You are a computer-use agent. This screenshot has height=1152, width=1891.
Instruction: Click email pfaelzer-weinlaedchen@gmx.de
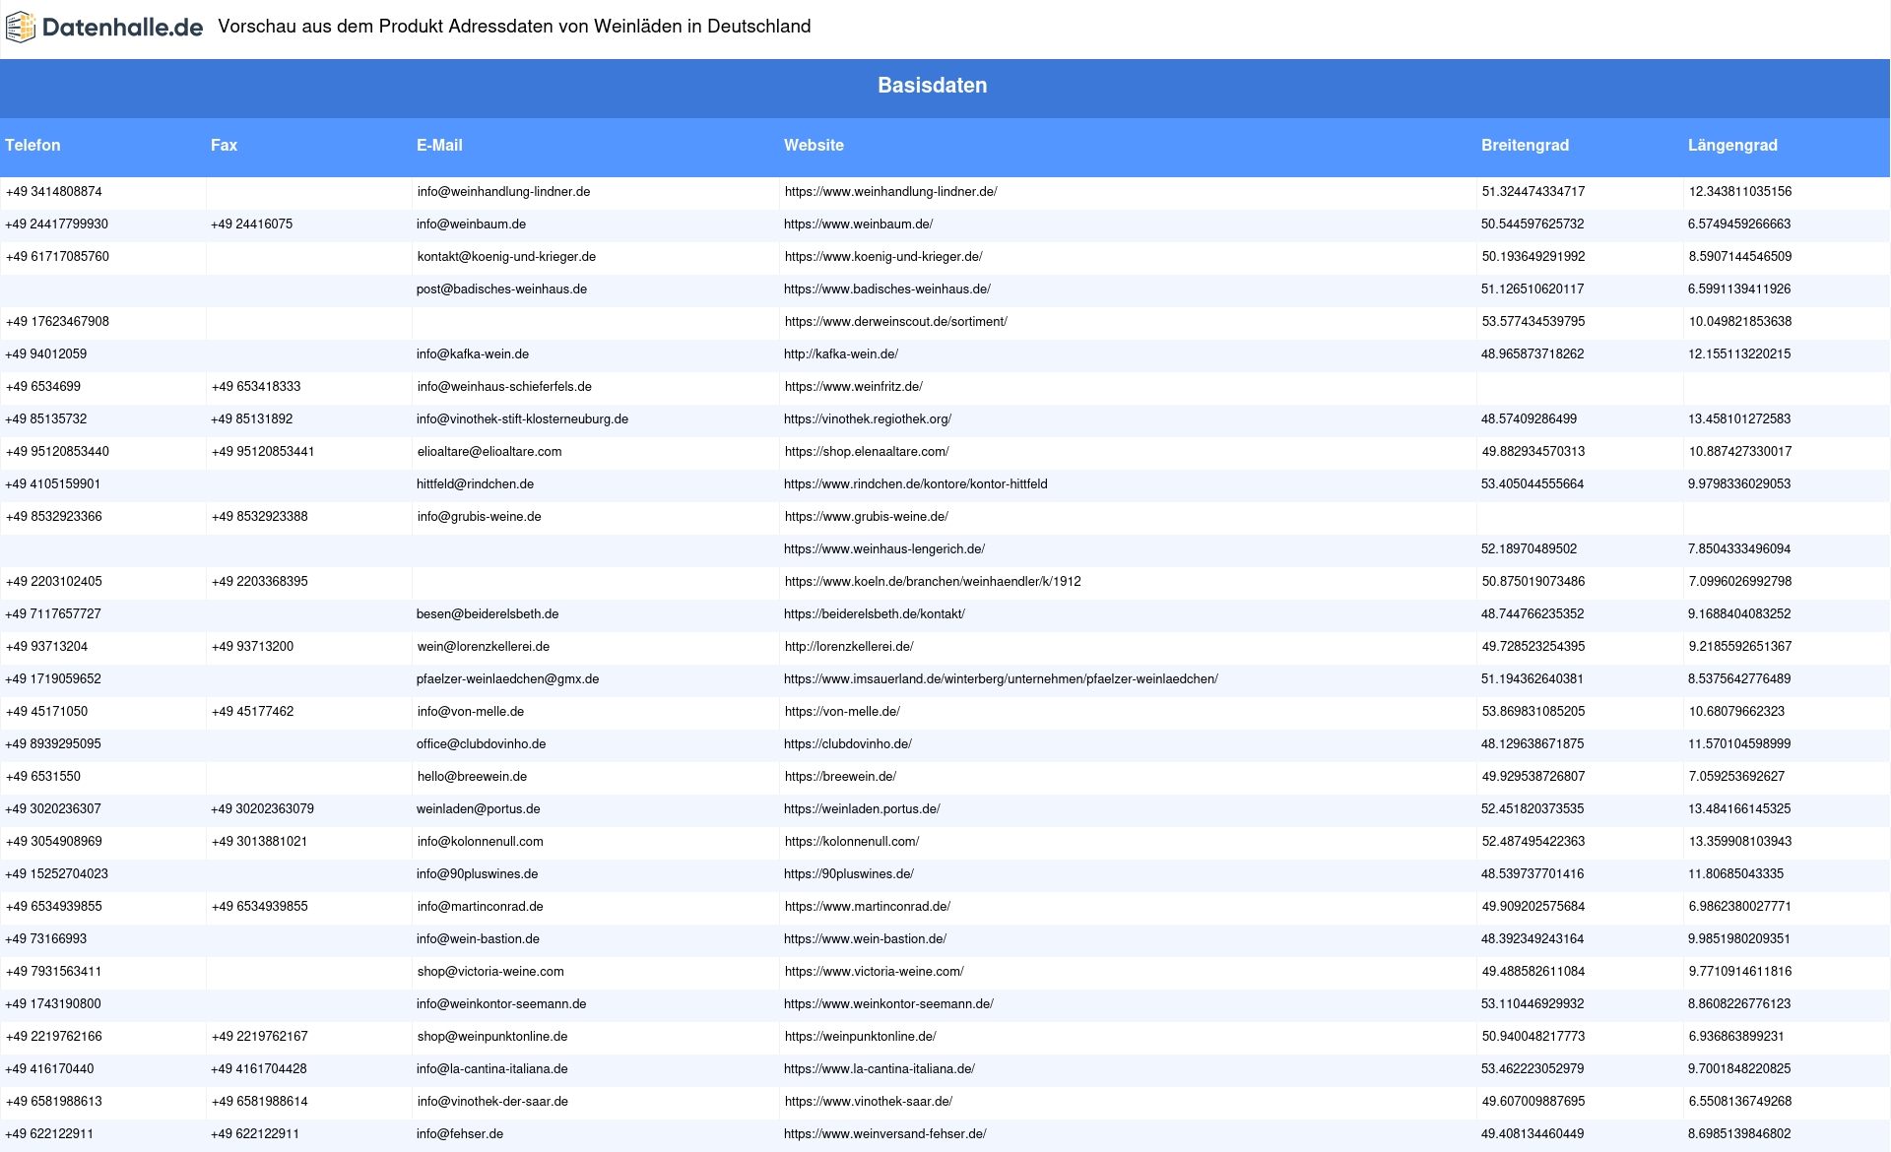(507, 679)
